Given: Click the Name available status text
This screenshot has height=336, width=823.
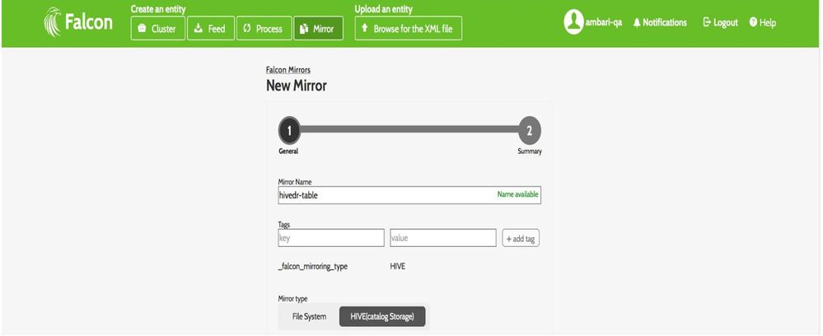Looking at the screenshot, I should pyautogui.click(x=517, y=194).
